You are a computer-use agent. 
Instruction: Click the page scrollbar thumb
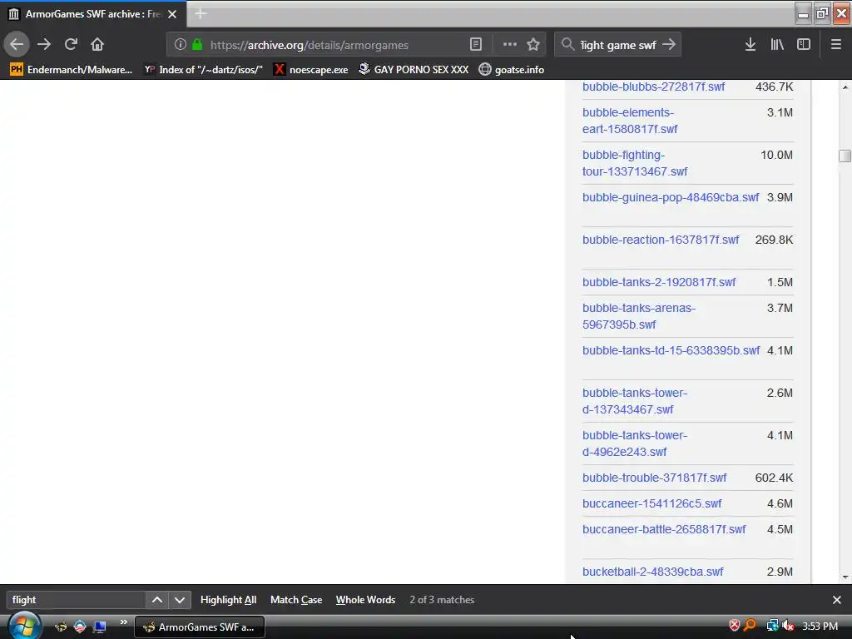click(845, 156)
